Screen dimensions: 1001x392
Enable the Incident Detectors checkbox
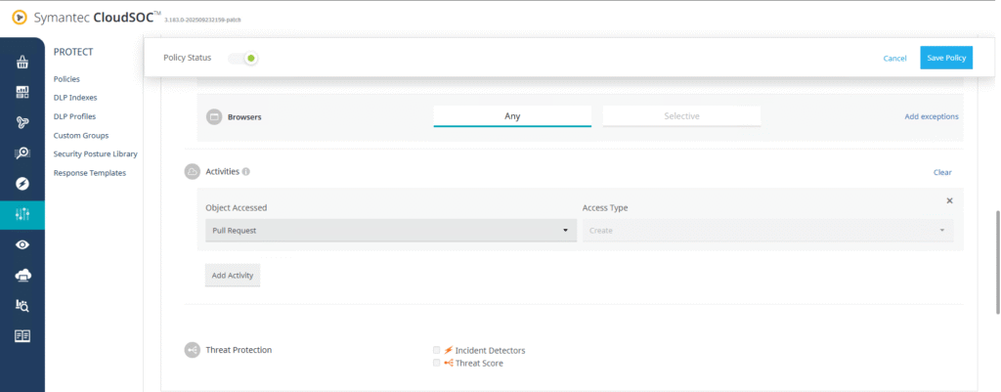pyautogui.click(x=436, y=350)
